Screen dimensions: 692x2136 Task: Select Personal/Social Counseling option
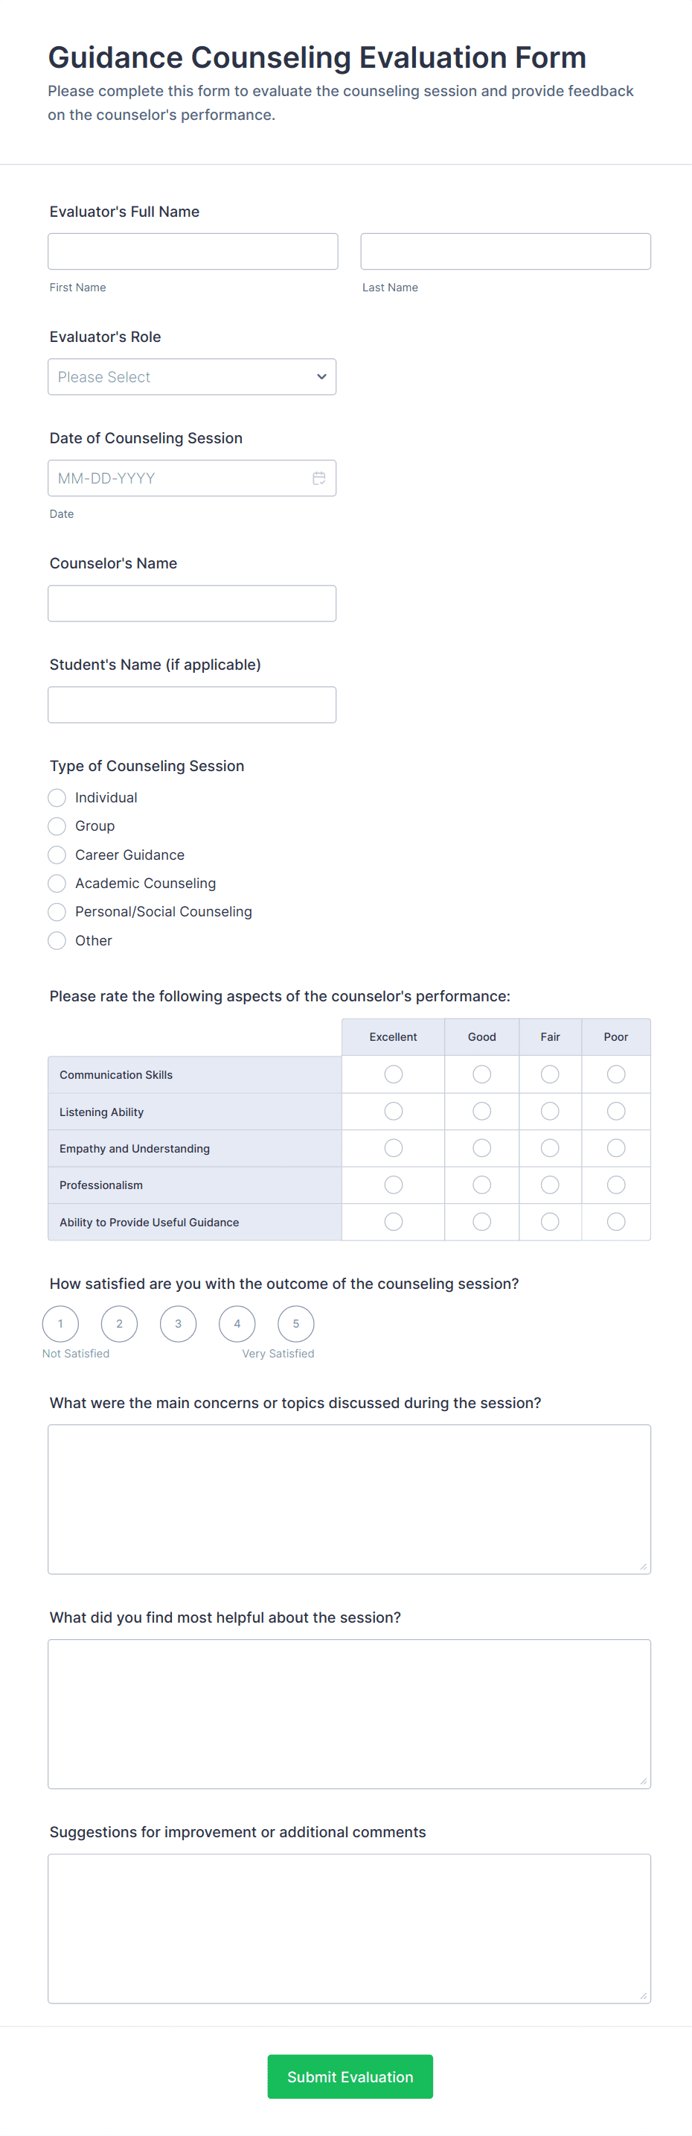pyautogui.click(x=57, y=912)
